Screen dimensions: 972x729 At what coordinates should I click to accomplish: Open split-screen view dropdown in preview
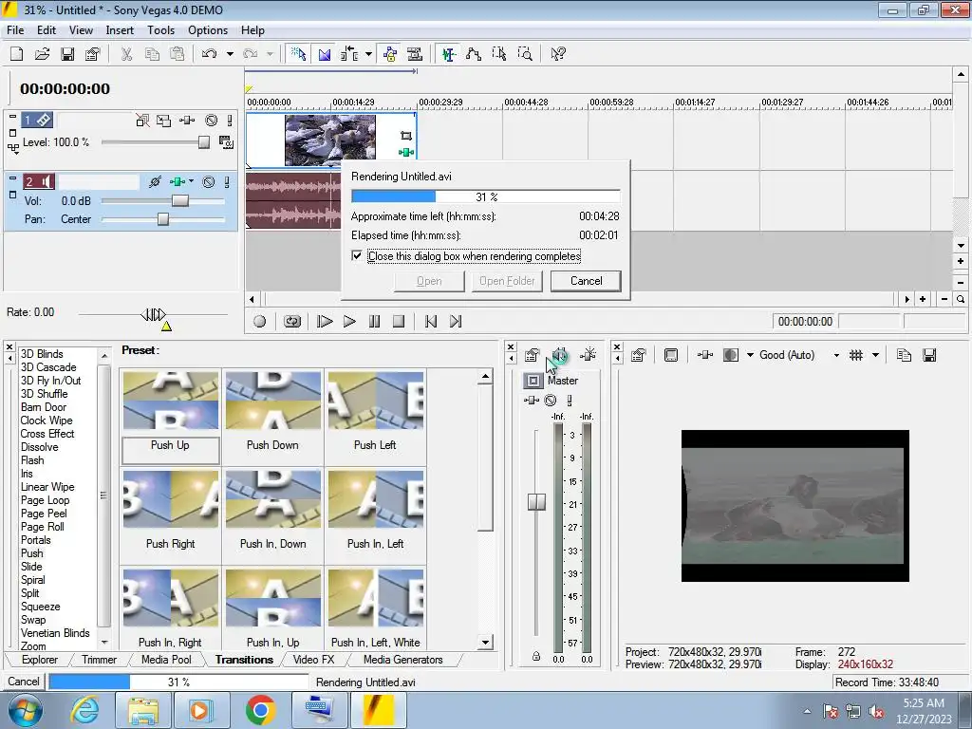click(x=750, y=355)
